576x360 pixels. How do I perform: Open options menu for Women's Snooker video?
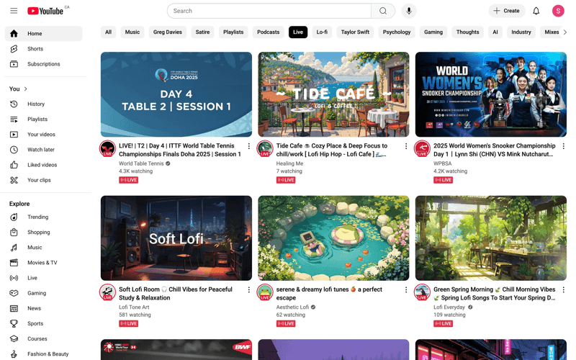point(563,146)
